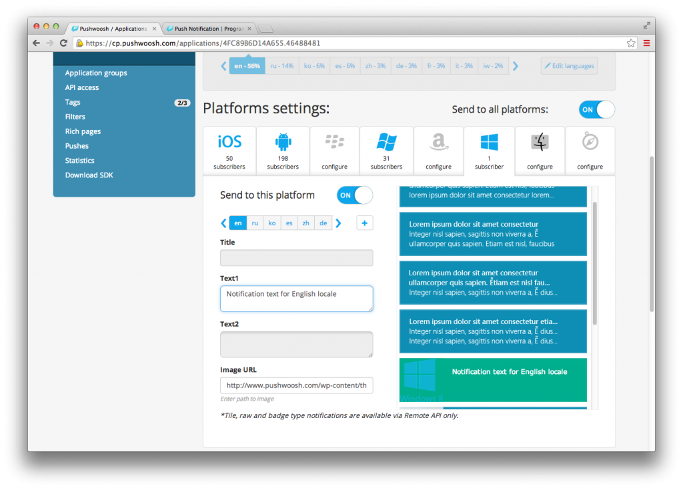
Task: Add a new language with plus button
Action: [x=365, y=223]
